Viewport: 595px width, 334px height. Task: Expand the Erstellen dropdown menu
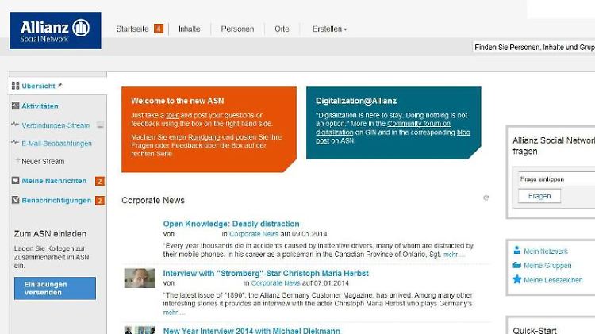(x=329, y=29)
